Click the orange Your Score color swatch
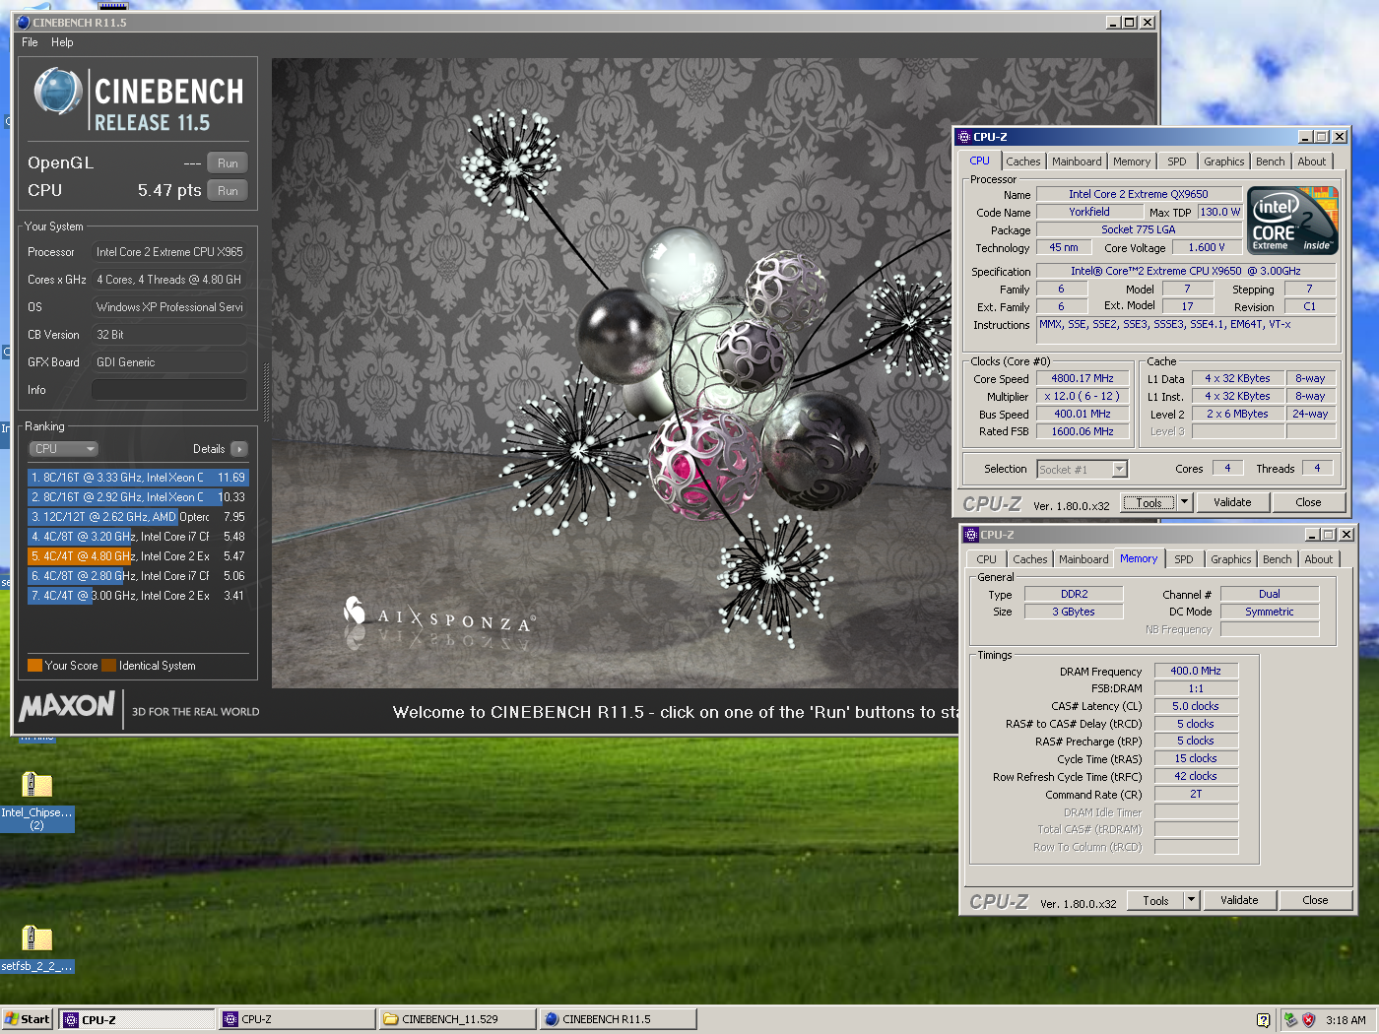The height and width of the screenshot is (1034, 1379). (x=34, y=666)
